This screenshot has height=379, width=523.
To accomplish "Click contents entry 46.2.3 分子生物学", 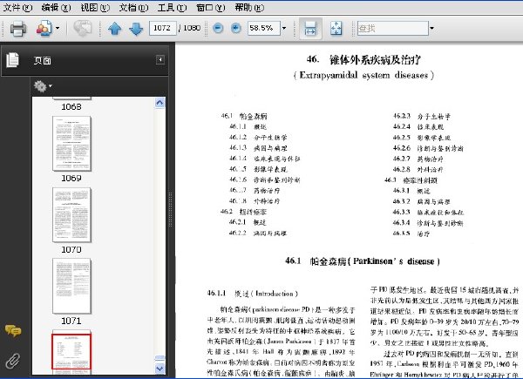I will point(422,117).
